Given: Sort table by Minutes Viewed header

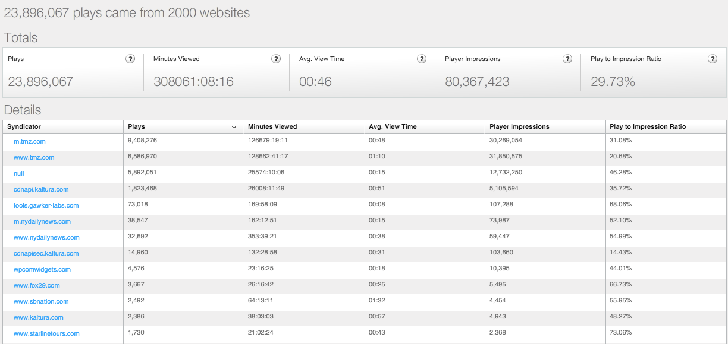Looking at the screenshot, I should coord(305,126).
